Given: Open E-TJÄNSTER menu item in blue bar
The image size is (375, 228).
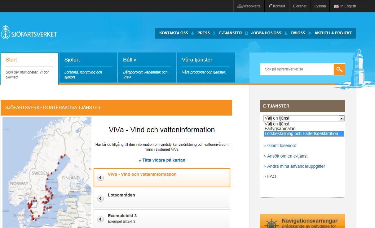Looking at the screenshot, I should tap(230, 33).
